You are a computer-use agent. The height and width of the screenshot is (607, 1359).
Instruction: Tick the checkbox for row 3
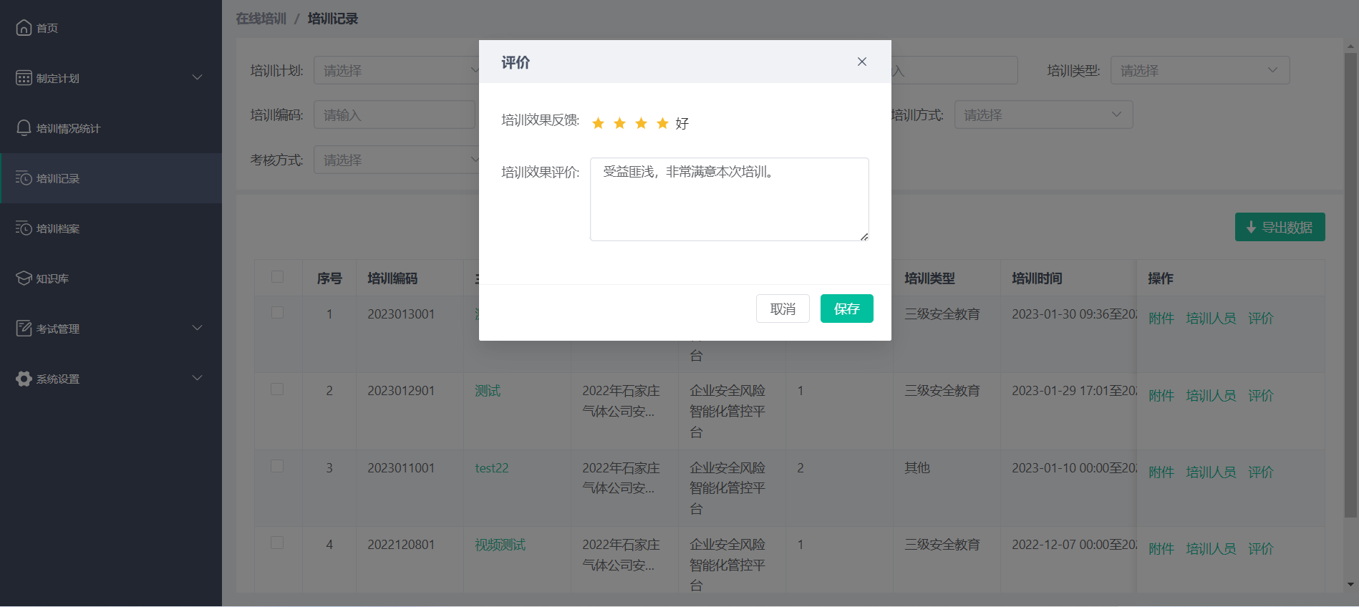[277, 466]
